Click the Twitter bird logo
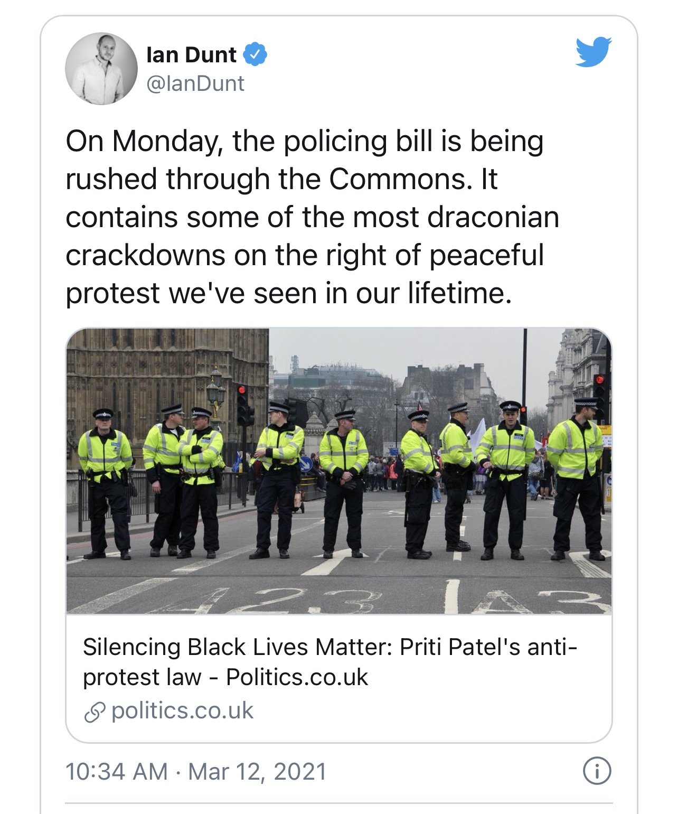678x814 pixels. pyautogui.click(x=593, y=52)
